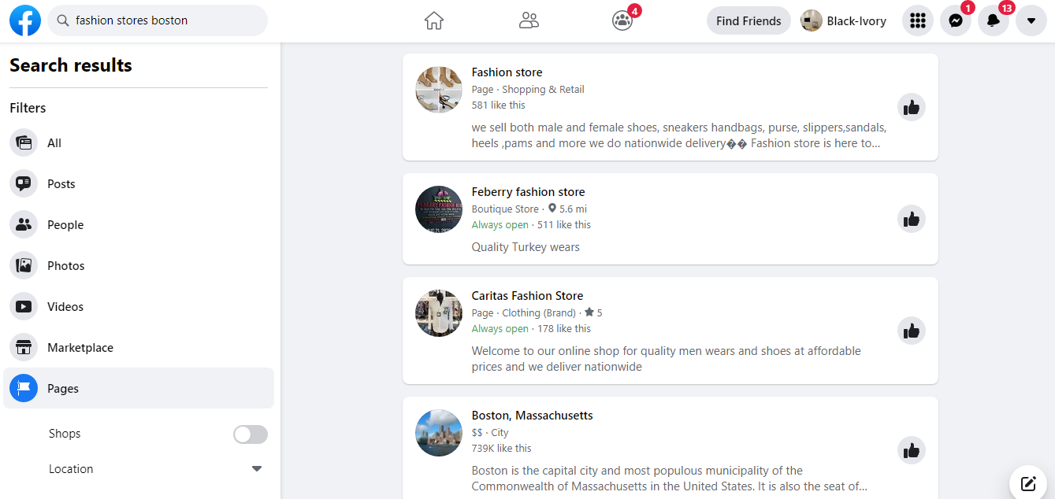The image size is (1055, 499).
Task: Open the Groups icon with notification badge
Action: (622, 20)
